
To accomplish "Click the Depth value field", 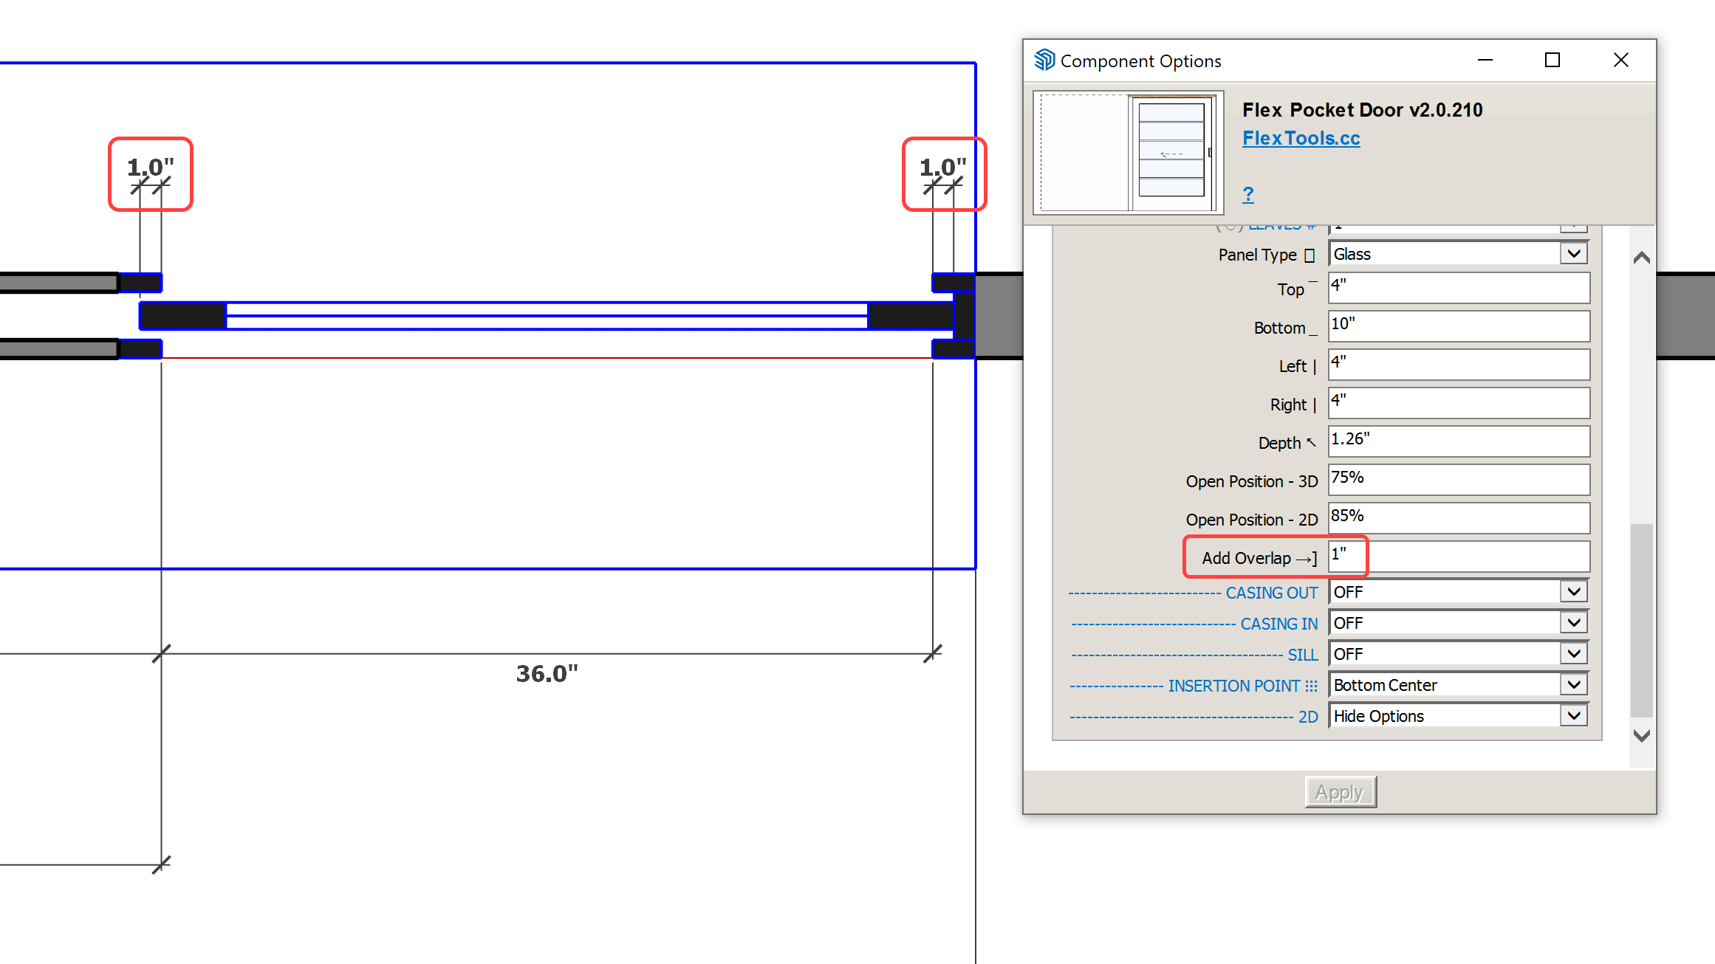I will [x=1458, y=441].
